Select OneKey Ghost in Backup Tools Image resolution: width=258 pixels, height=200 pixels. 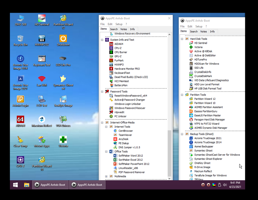click(202, 163)
